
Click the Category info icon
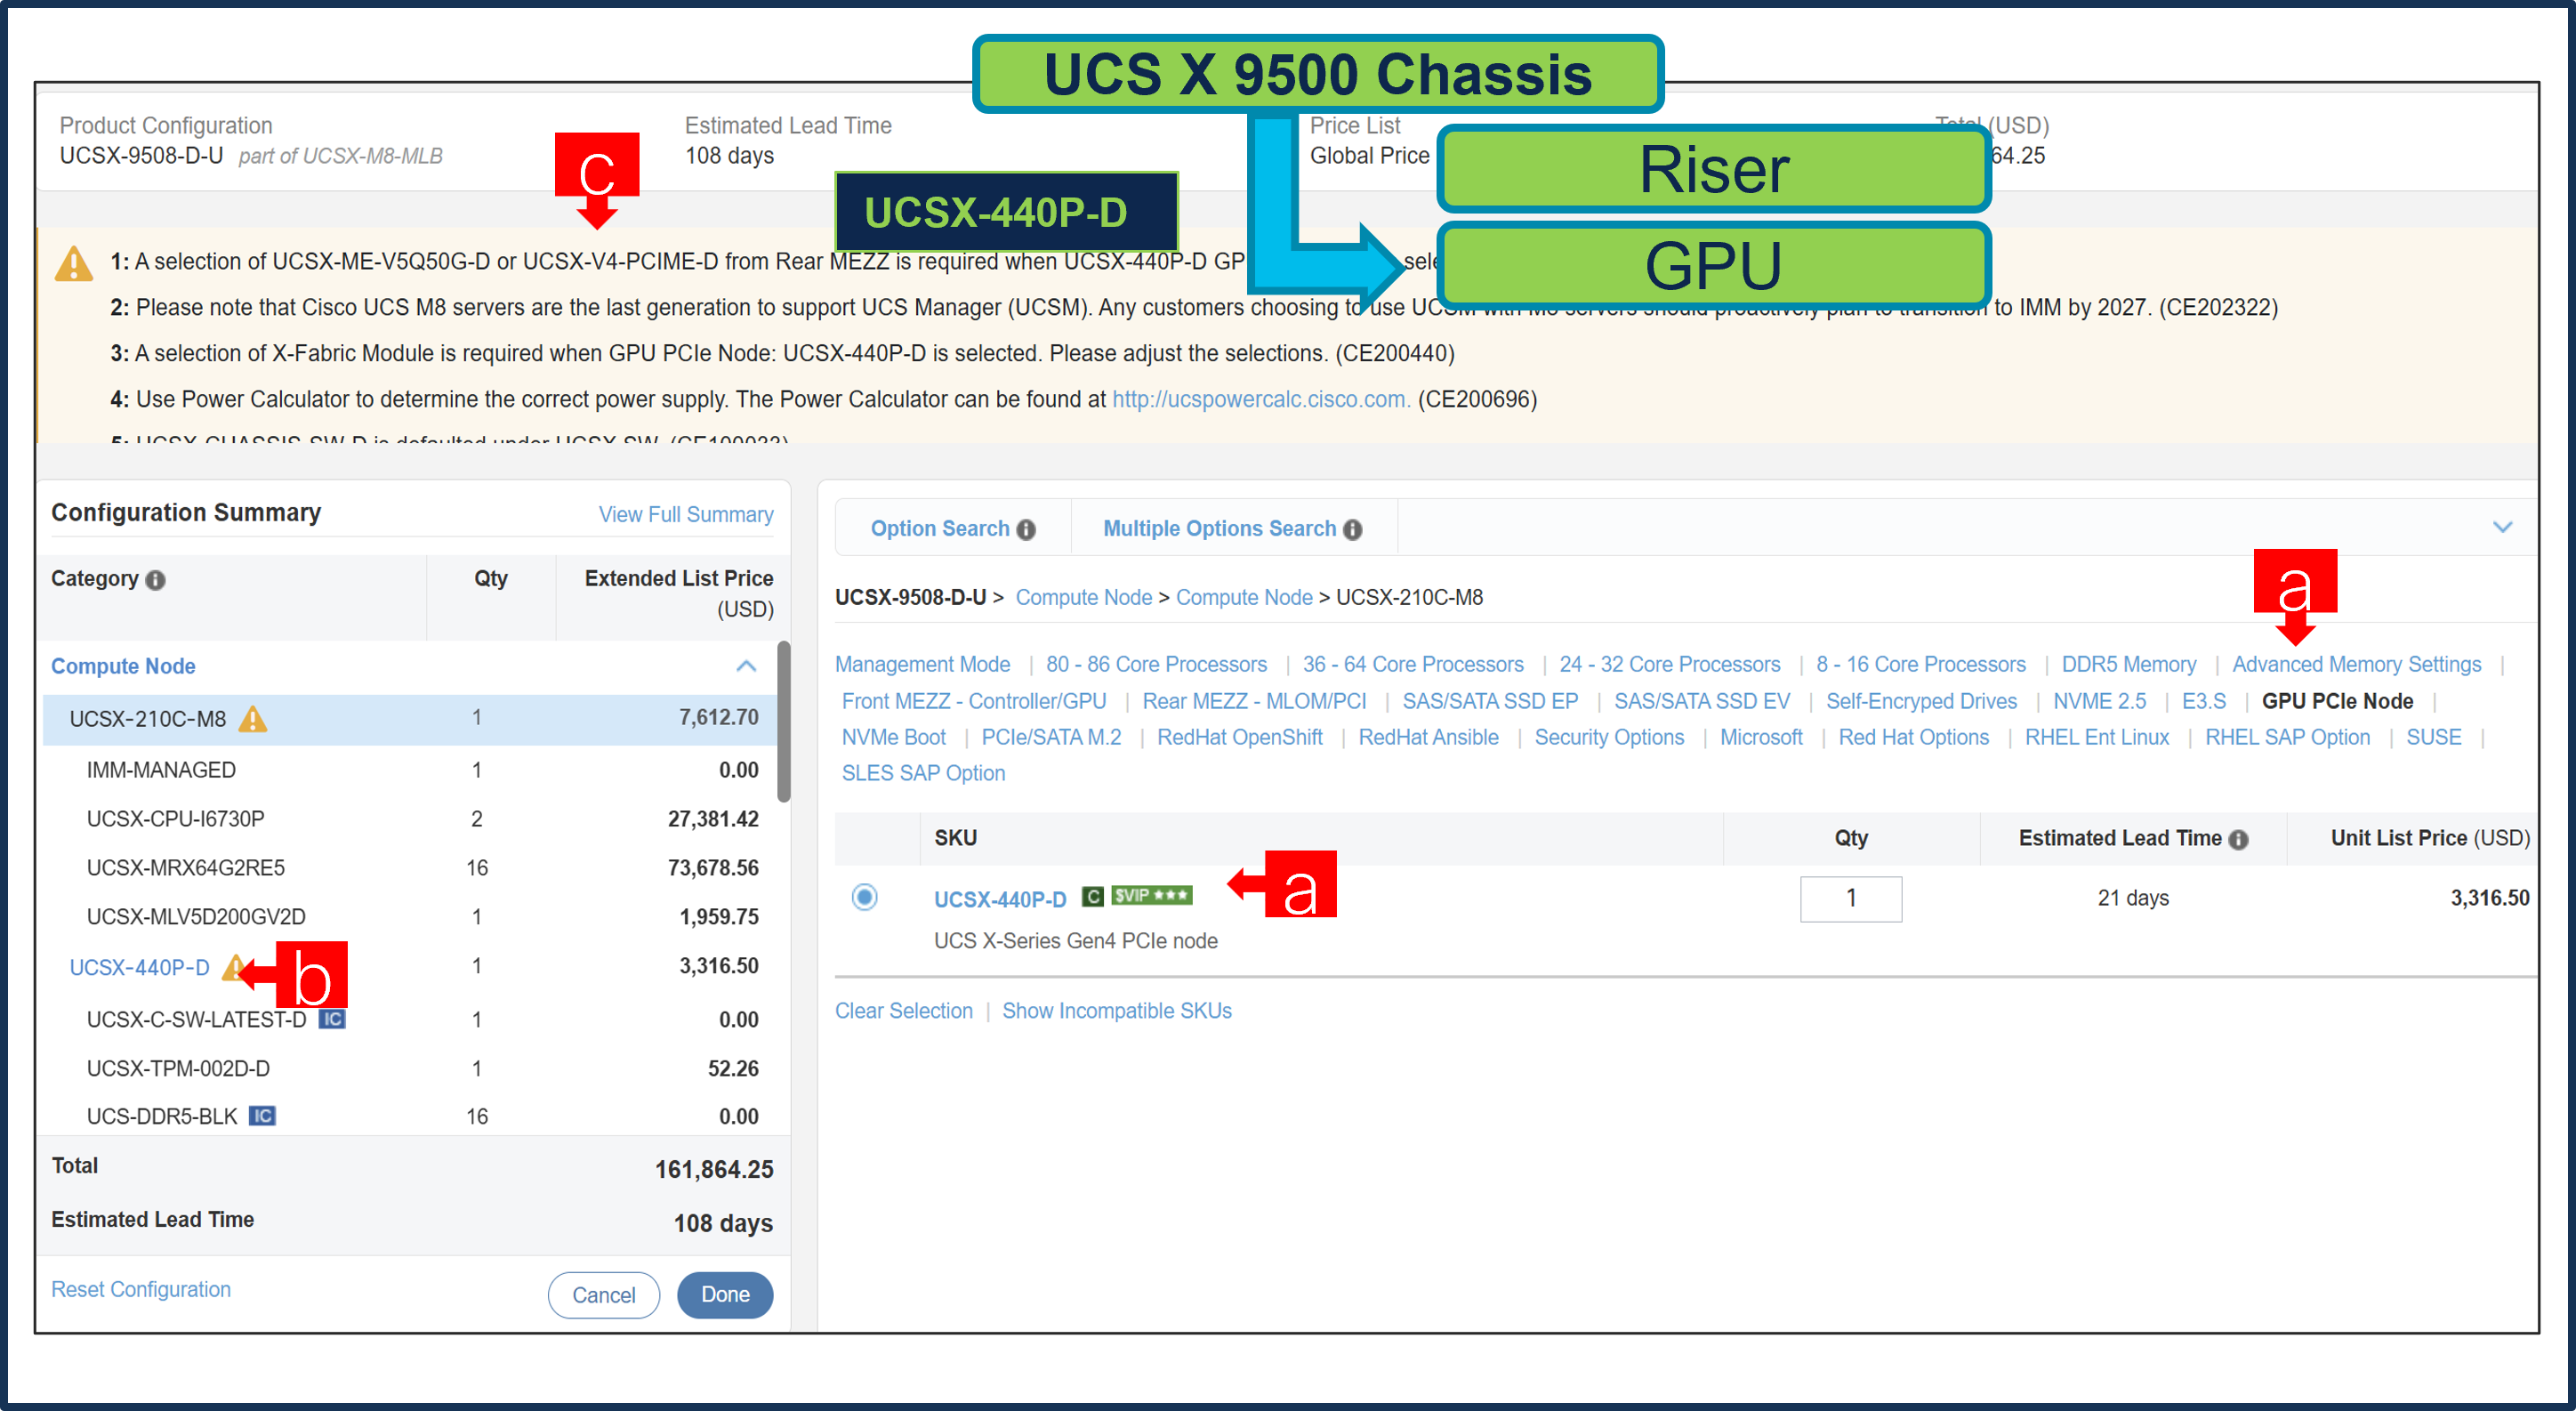pyautogui.click(x=155, y=579)
